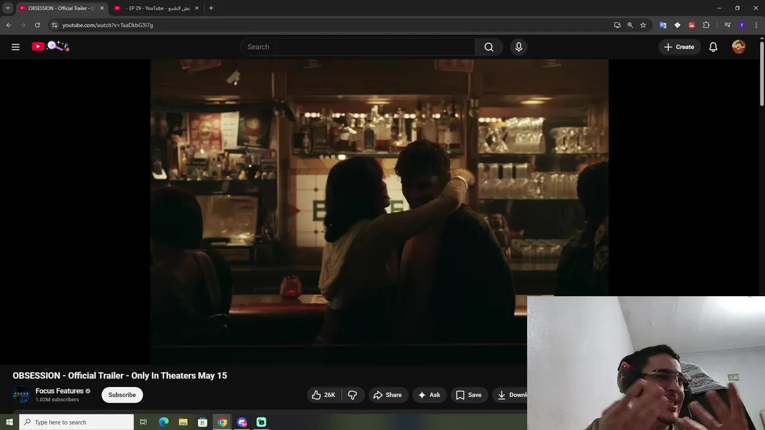Screen dimensions: 765x430
Task: Open the green Streamlabs taskbar icon
Action: pos(261,422)
